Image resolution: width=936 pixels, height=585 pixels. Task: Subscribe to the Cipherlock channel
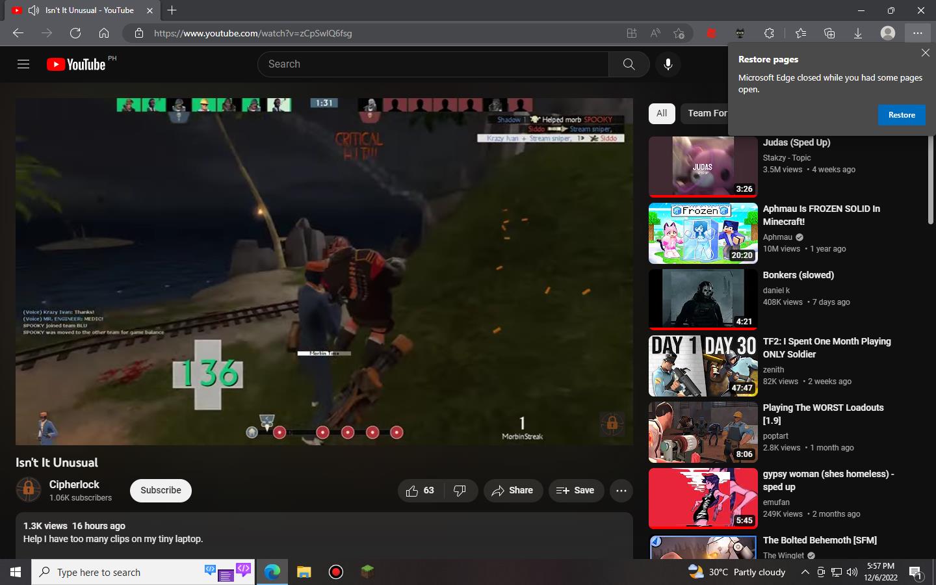161,491
